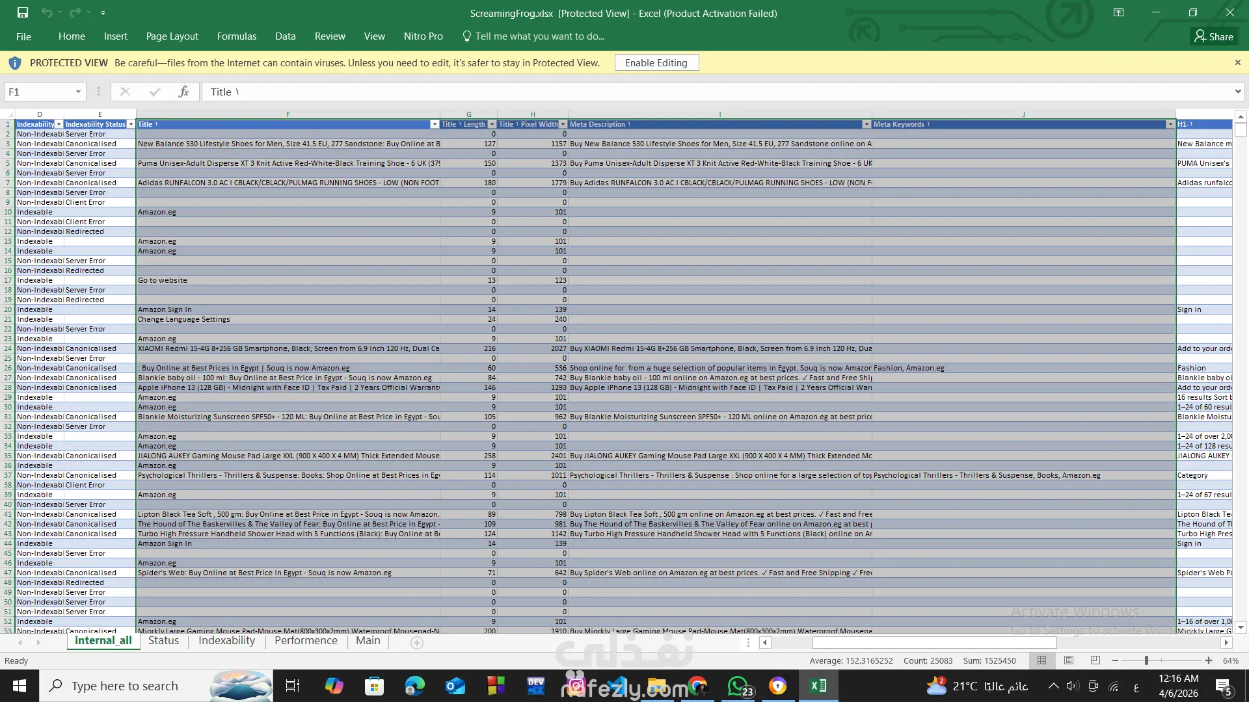Go to the Page Layout tab
Image resolution: width=1249 pixels, height=702 pixels.
(172, 36)
